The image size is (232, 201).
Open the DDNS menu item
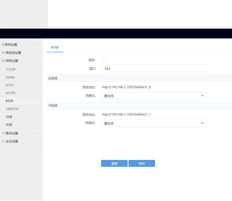pyautogui.click(x=10, y=77)
